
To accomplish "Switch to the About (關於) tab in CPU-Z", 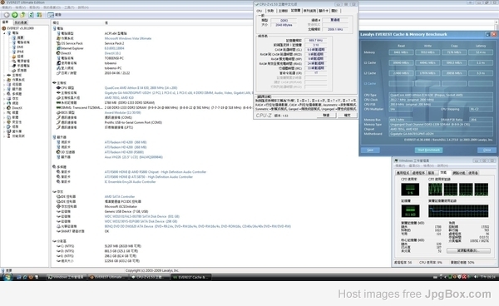I will 334,11.
